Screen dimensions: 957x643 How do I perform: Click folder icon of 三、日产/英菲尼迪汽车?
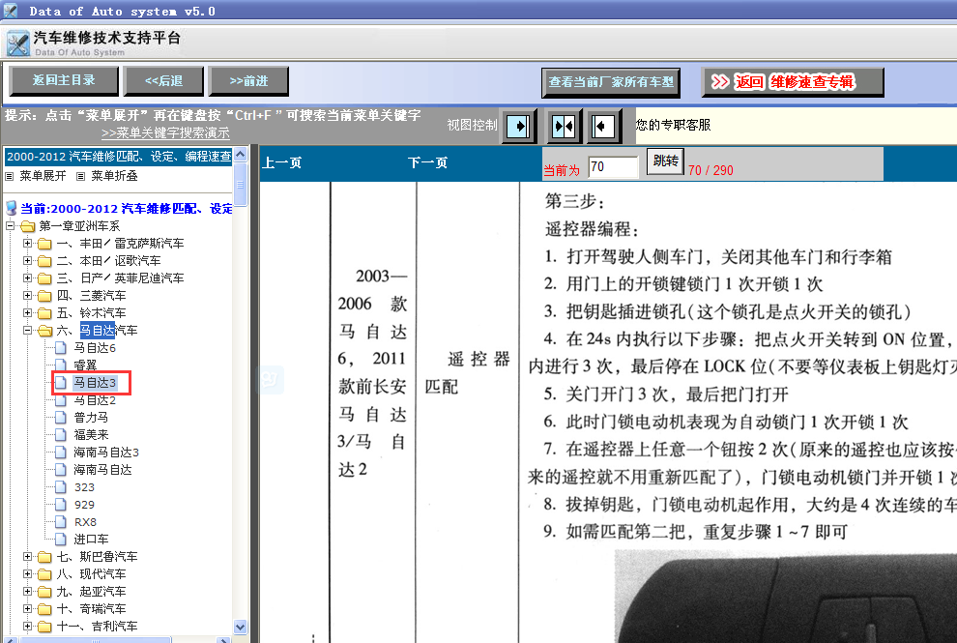[44, 278]
